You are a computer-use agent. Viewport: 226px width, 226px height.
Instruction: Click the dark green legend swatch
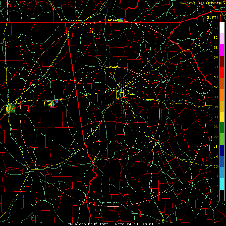[222, 128]
